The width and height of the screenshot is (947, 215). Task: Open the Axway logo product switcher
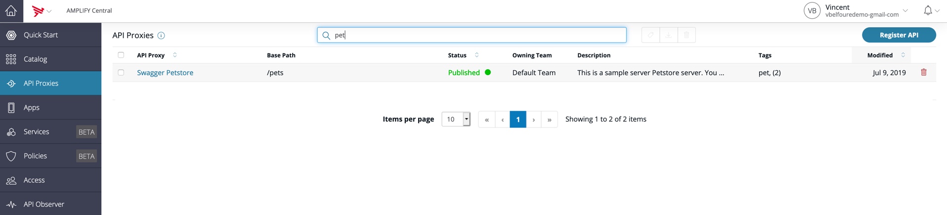[42, 10]
